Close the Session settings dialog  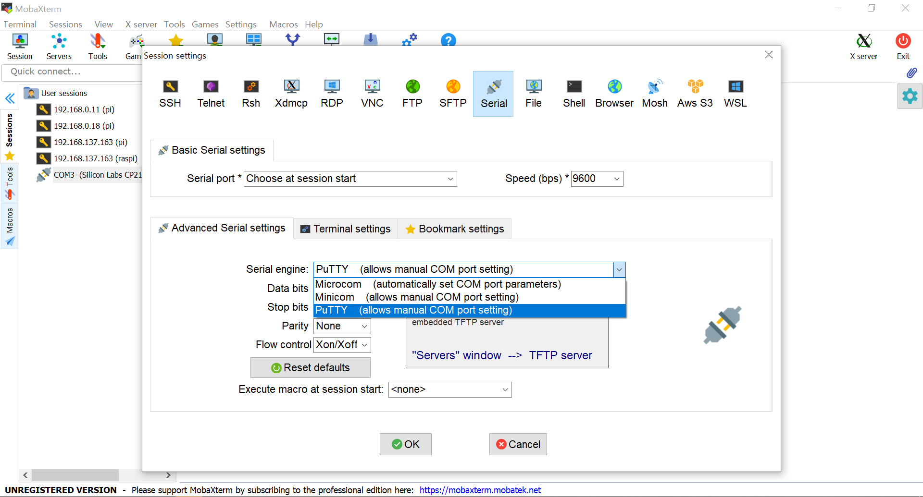coord(769,55)
